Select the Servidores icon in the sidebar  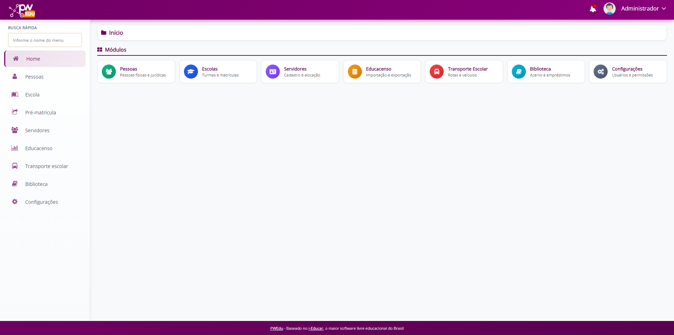(x=14, y=130)
